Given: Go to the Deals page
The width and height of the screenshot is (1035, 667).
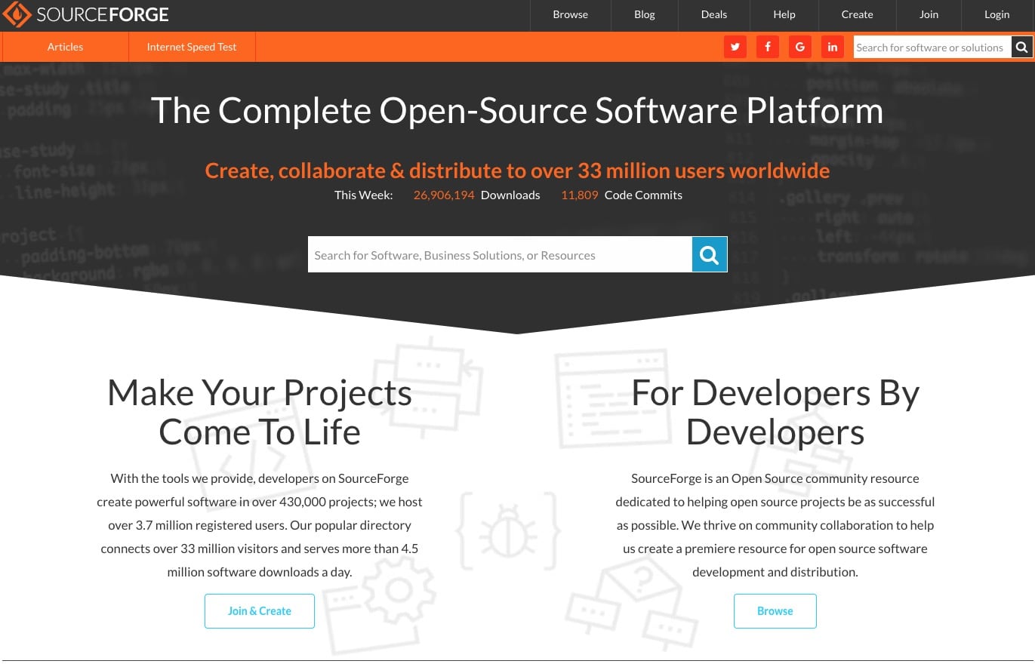Looking at the screenshot, I should click(x=713, y=14).
